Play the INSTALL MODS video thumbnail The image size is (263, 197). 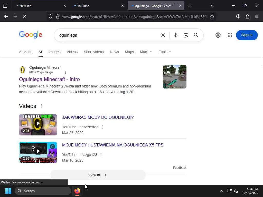[x=38, y=125]
